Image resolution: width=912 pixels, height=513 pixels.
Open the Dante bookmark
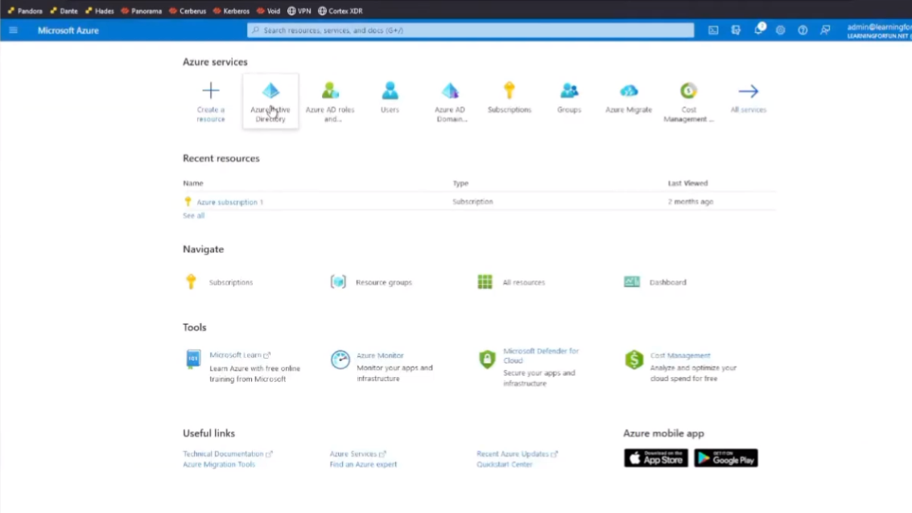64,10
